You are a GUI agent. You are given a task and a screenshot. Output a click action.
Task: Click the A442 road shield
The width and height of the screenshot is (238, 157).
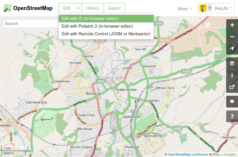[x=100, y=81]
